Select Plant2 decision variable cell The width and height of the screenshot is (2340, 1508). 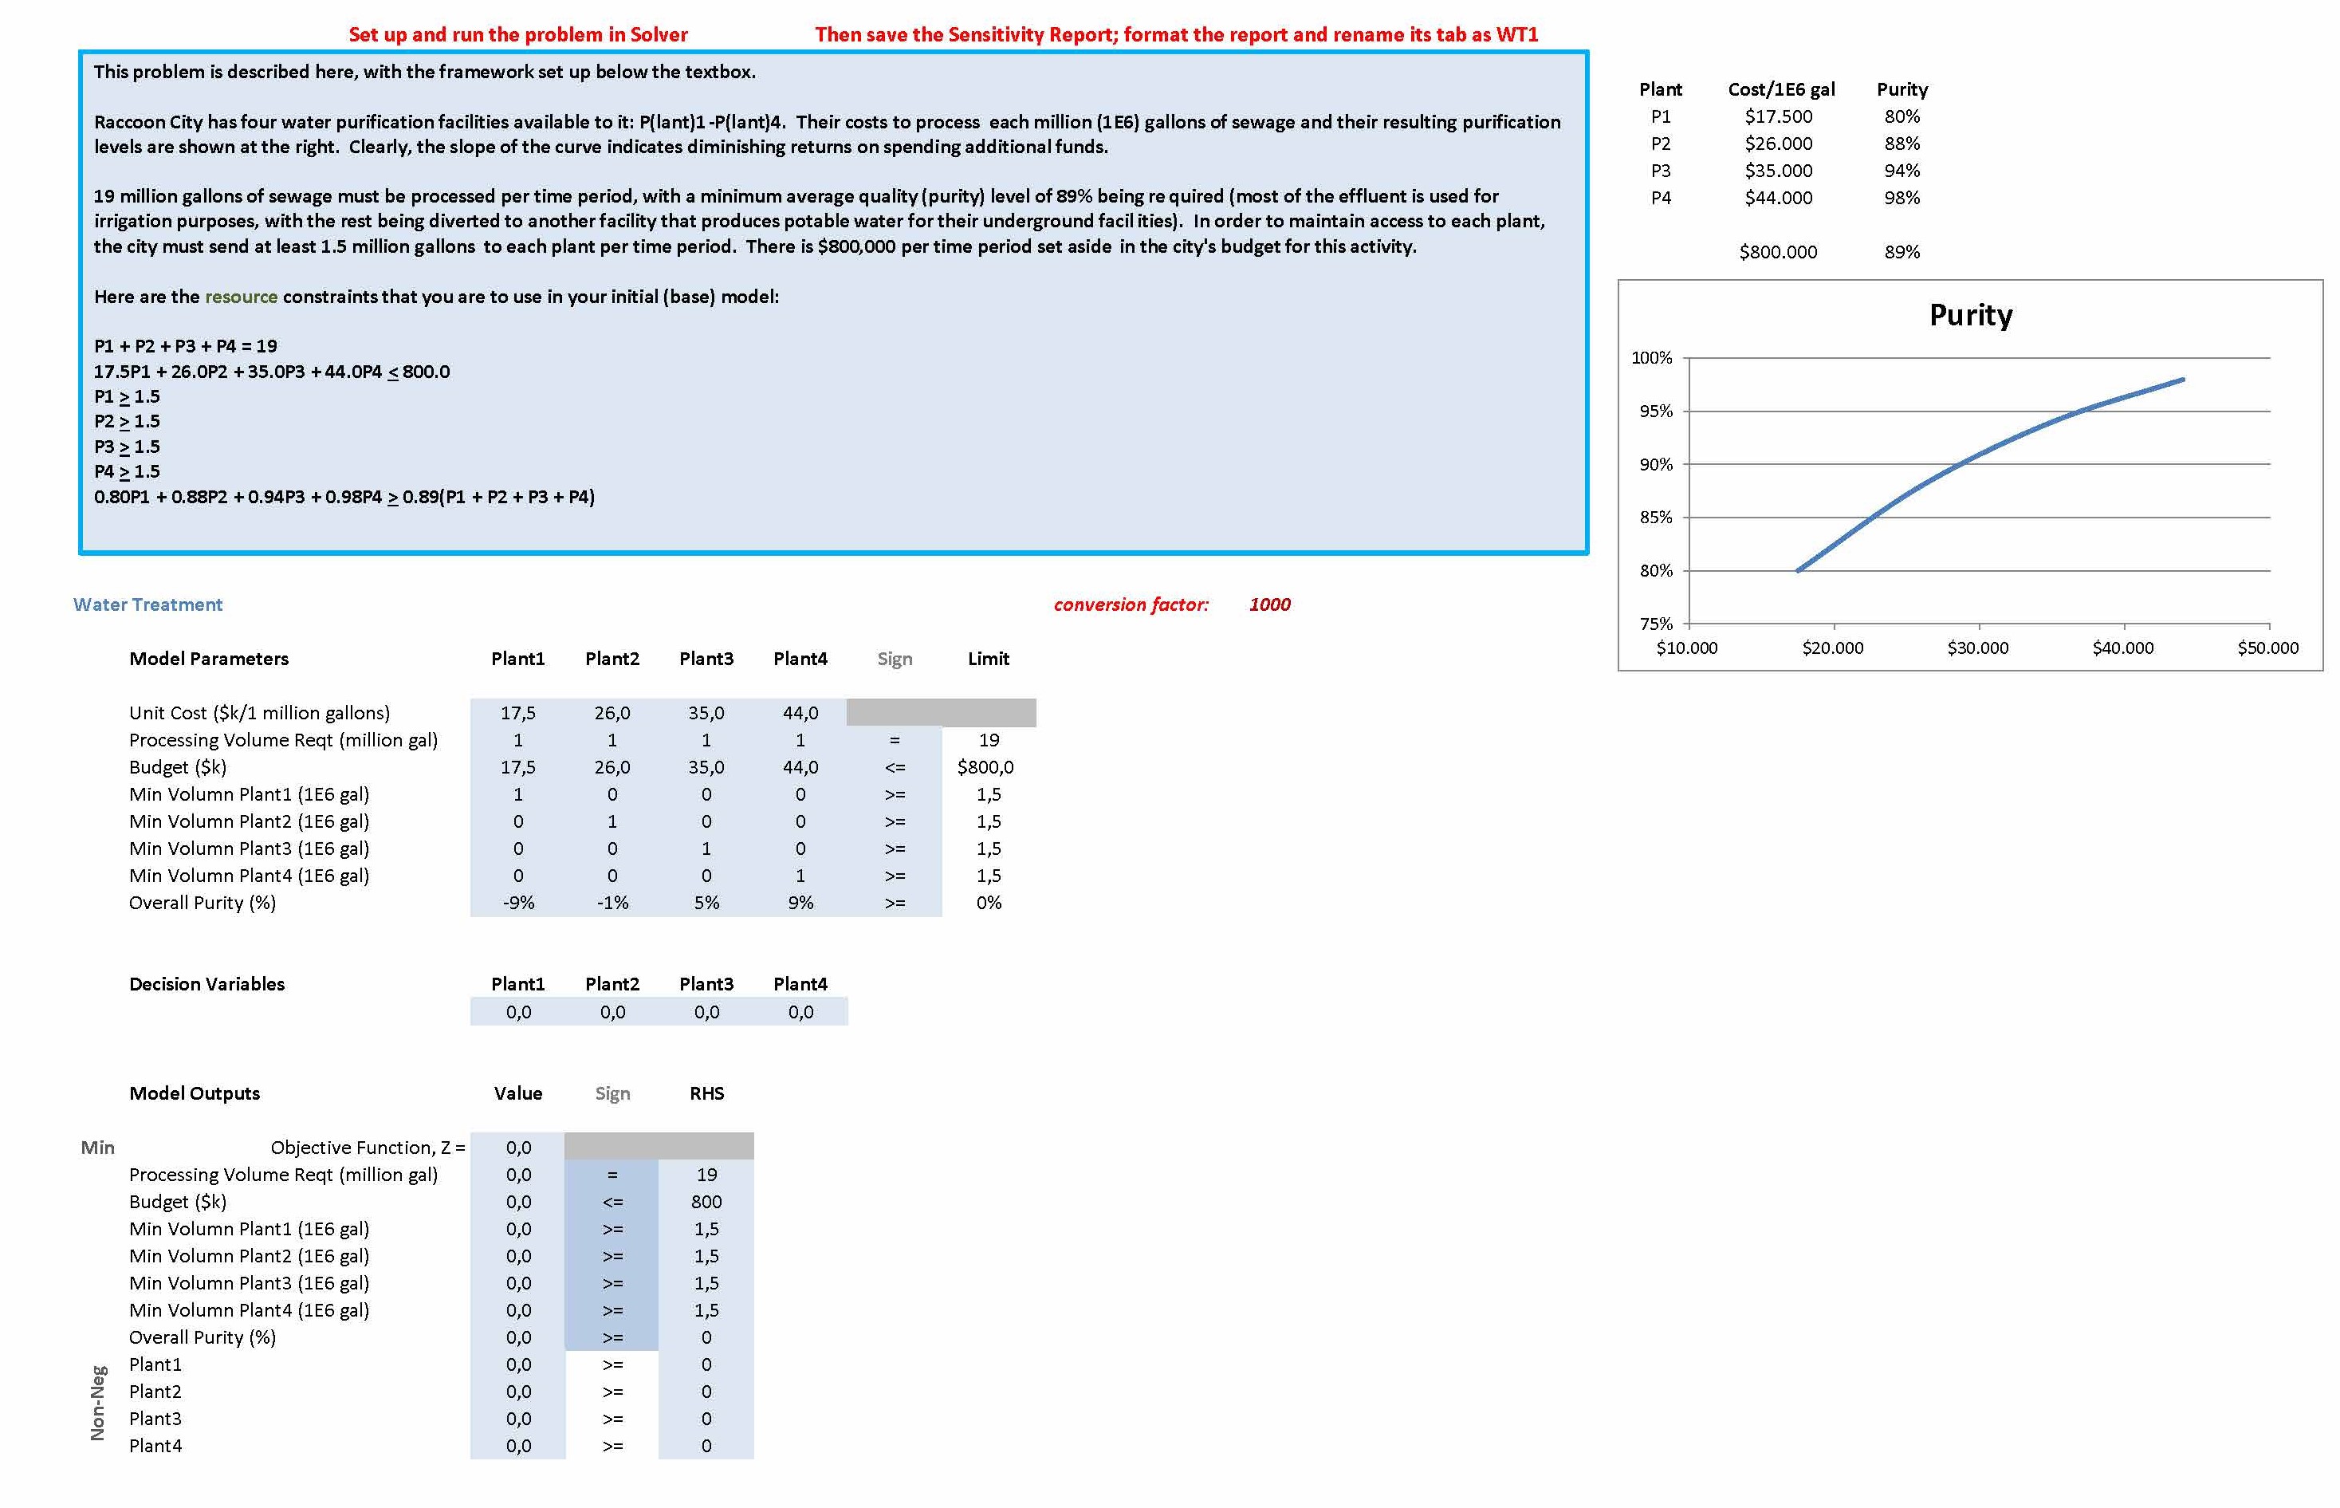click(x=612, y=1011)
